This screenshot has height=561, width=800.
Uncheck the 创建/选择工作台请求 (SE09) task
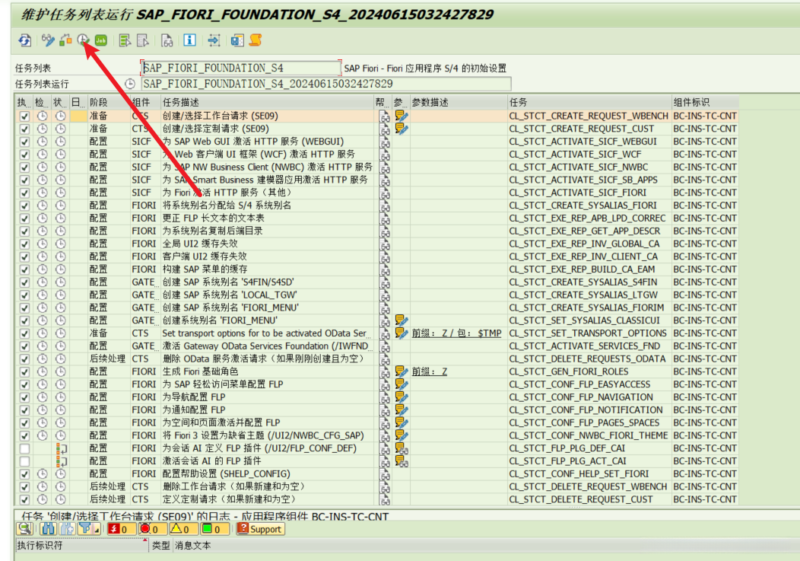pyautogui.click(x=24, y=116)
